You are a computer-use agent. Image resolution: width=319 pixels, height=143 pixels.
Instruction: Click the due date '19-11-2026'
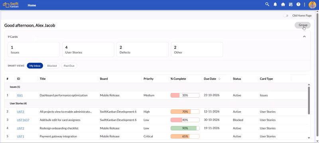212,128
